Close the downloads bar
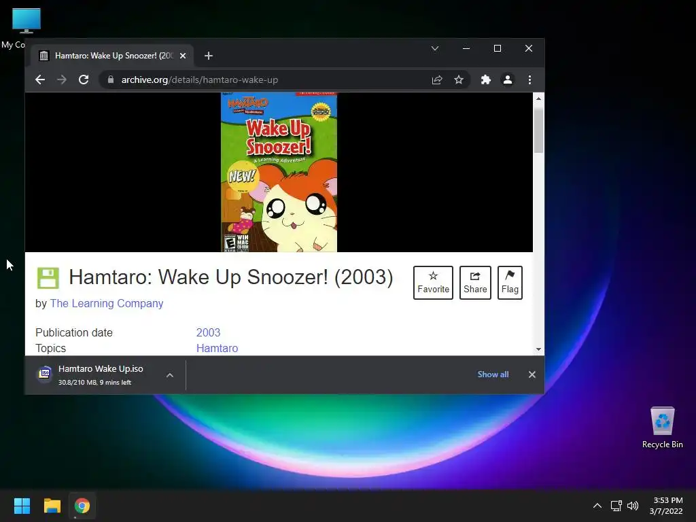Viewport: 696px width, 522px height. pos(532,375)
